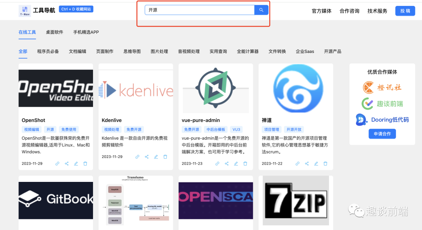Select the 思维导图 category
Screen dimensions: 422x230
point(132,51)
